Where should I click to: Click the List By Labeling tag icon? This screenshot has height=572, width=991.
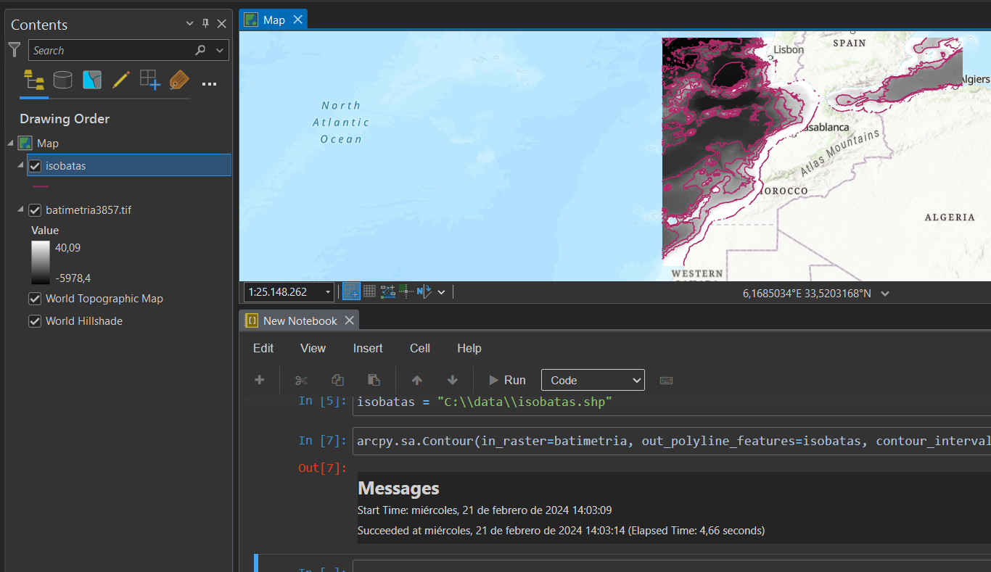[178, 80]
